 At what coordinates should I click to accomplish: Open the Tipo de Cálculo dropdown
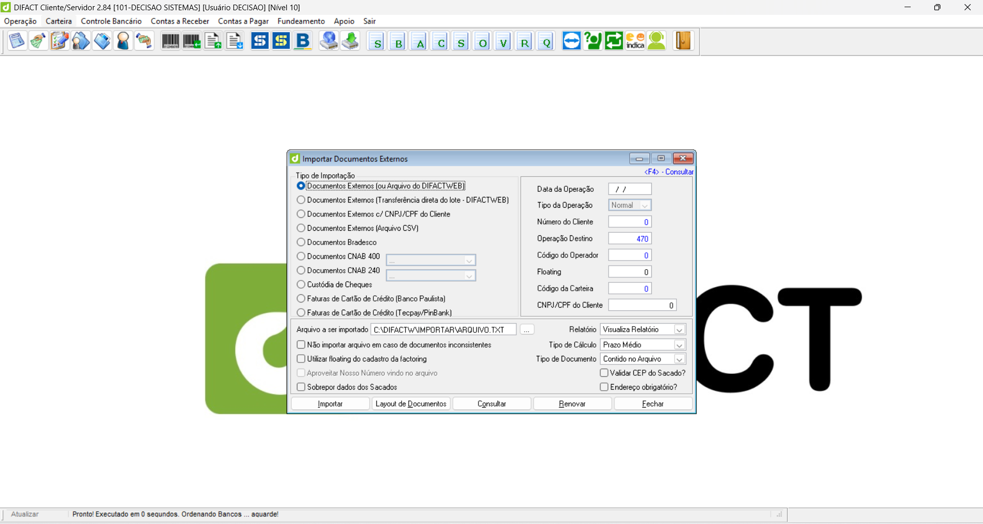(679, 345)
